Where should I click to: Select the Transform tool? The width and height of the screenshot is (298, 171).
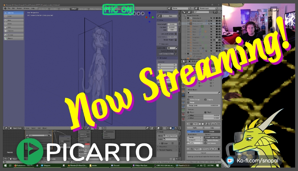coord(14,31)
